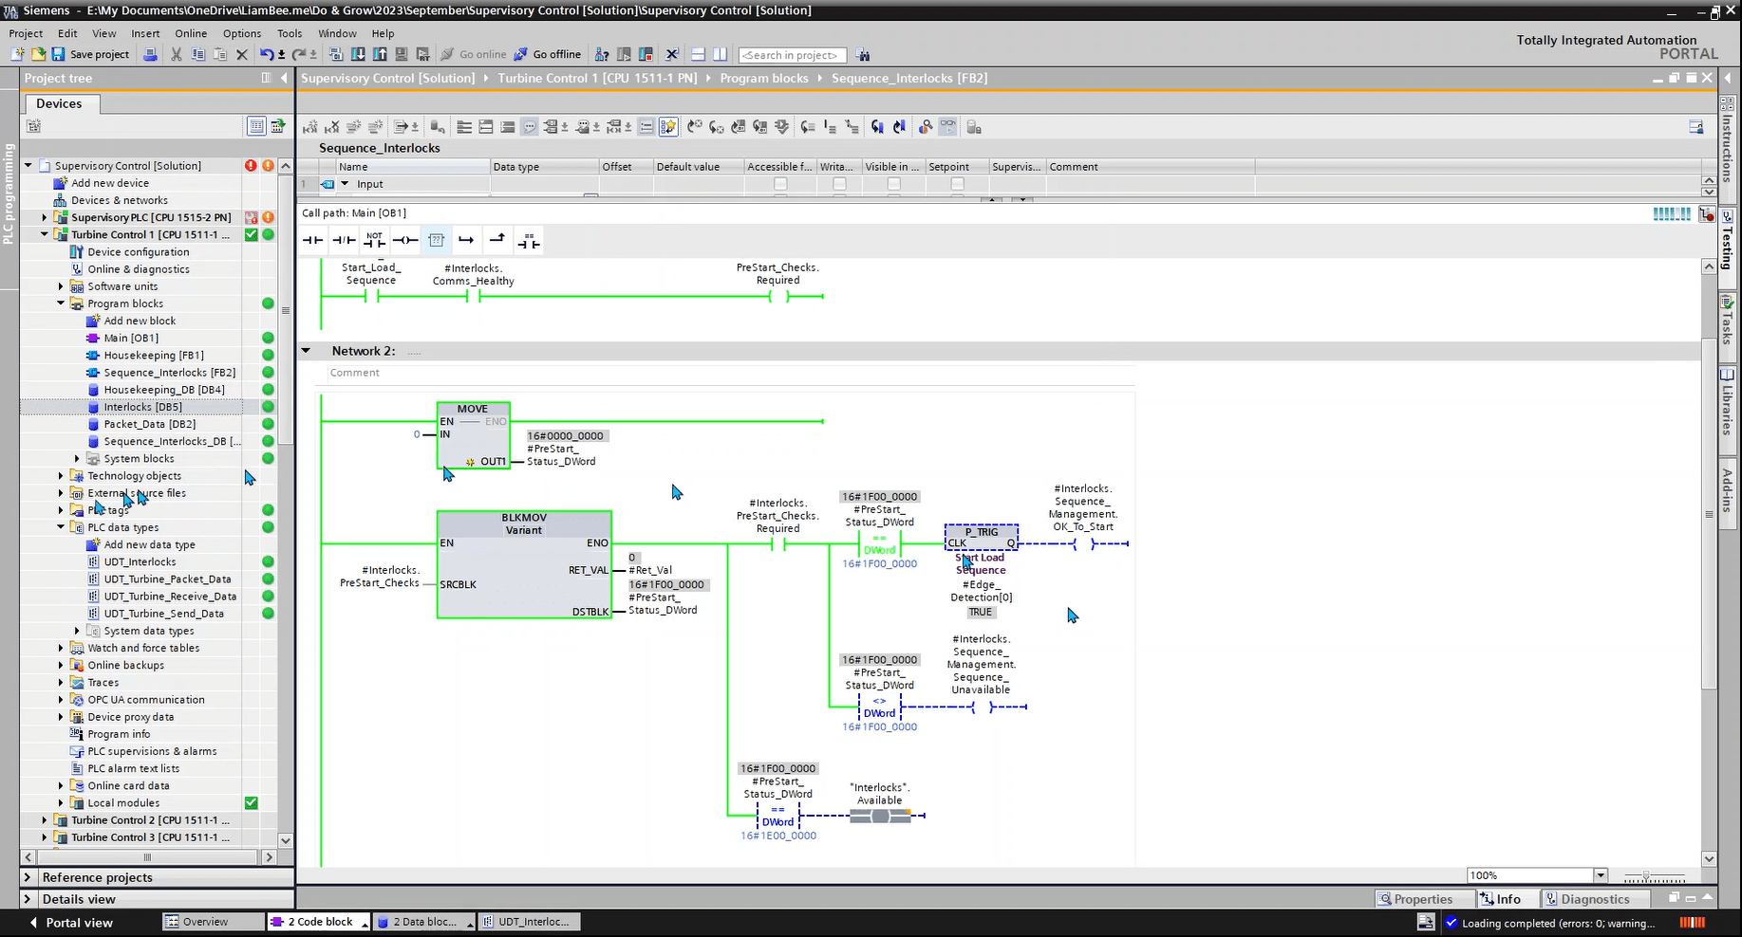The width and height of the screenshot is (1742, 937).
Task: Open the zoom percentage dropdown
Action: tap(1601, 875)
